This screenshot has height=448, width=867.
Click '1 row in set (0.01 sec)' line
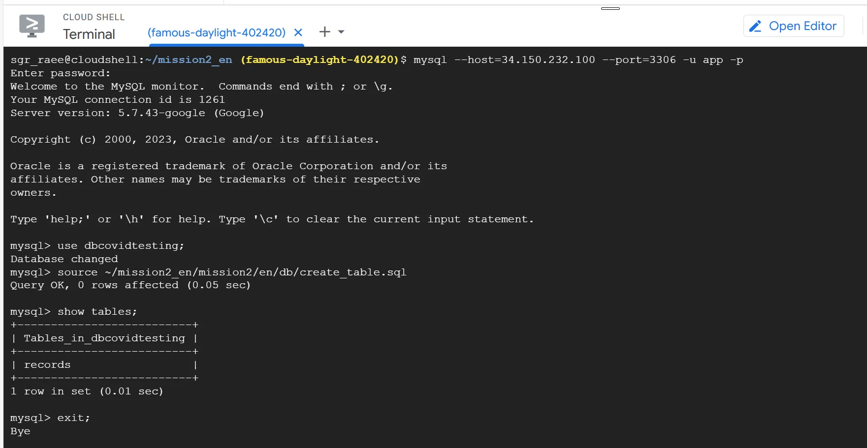pos(87,391)
